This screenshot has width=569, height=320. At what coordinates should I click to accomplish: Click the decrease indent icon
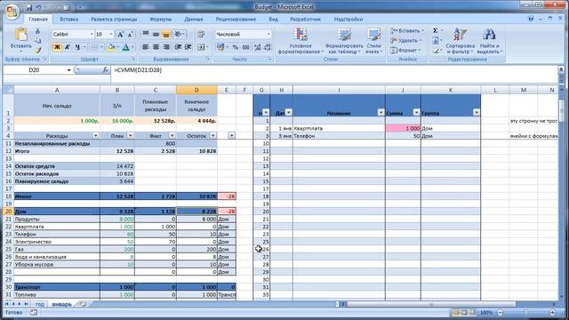coord(178,47)
